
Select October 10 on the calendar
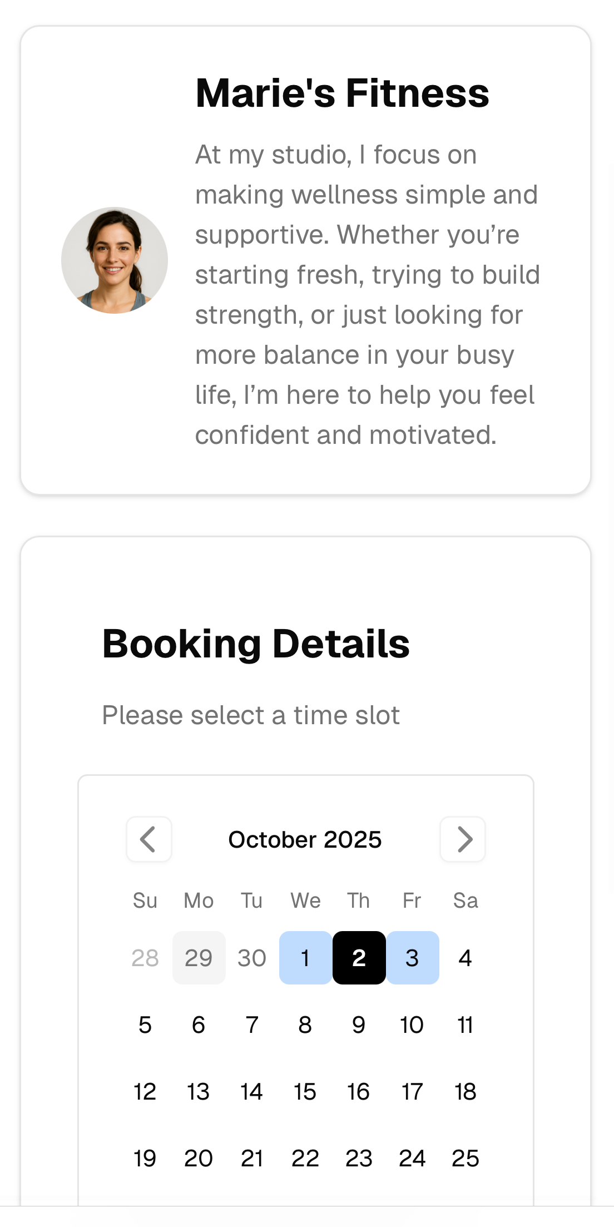coord(412,1025)
